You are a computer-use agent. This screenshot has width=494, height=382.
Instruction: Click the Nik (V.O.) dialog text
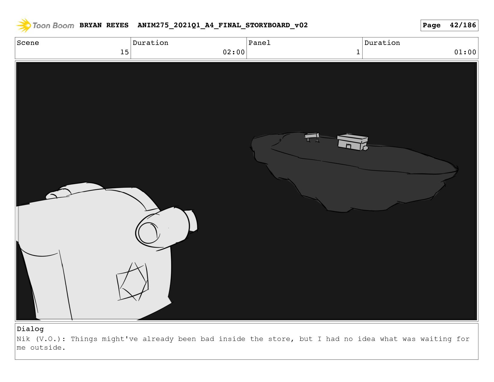(243, 343)
